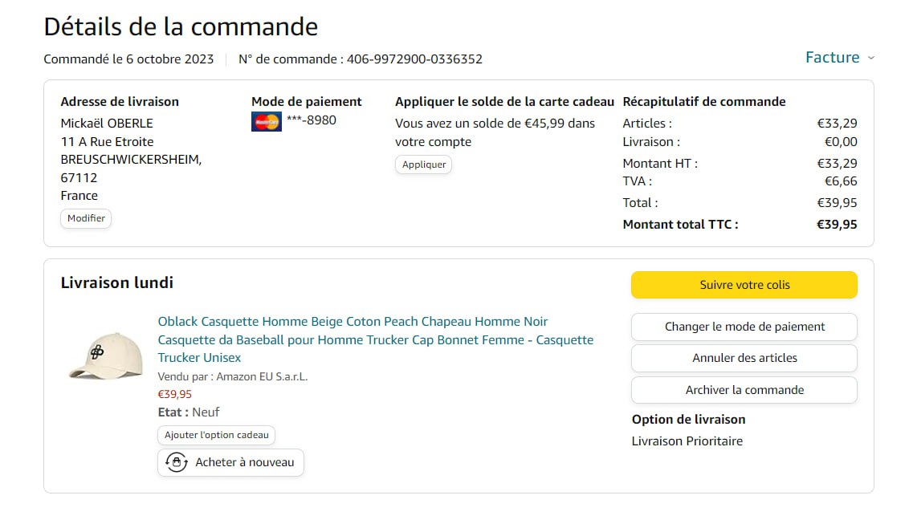Track the parcel via Suivre votre colis
This screenshot has height=528, width=913.
[744, 285]
